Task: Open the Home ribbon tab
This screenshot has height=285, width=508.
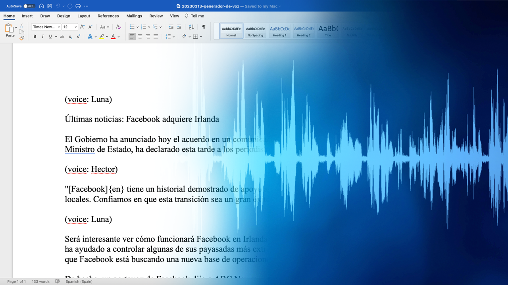Action: tap(9, 16)
